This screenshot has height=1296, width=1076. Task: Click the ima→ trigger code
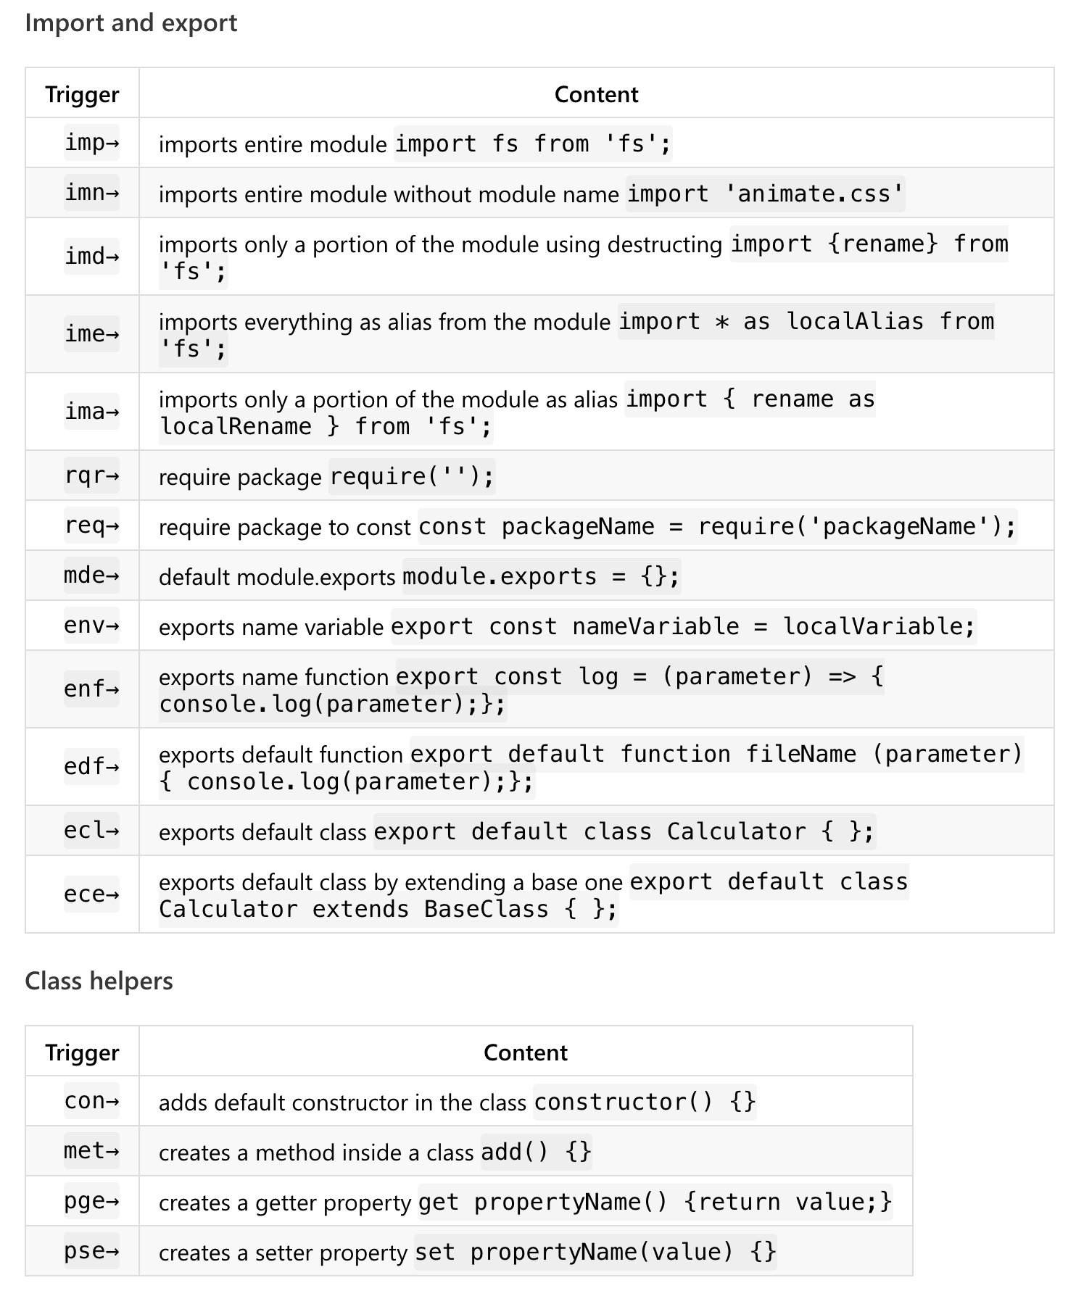coord(91,412)
